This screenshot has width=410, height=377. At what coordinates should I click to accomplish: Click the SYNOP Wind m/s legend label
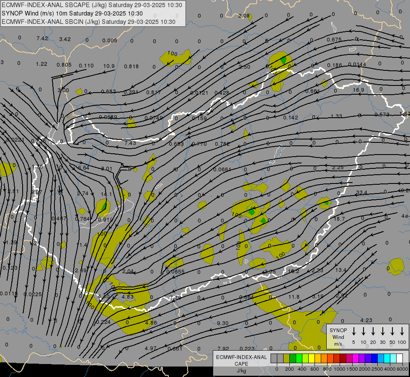(x=338, y=337)
